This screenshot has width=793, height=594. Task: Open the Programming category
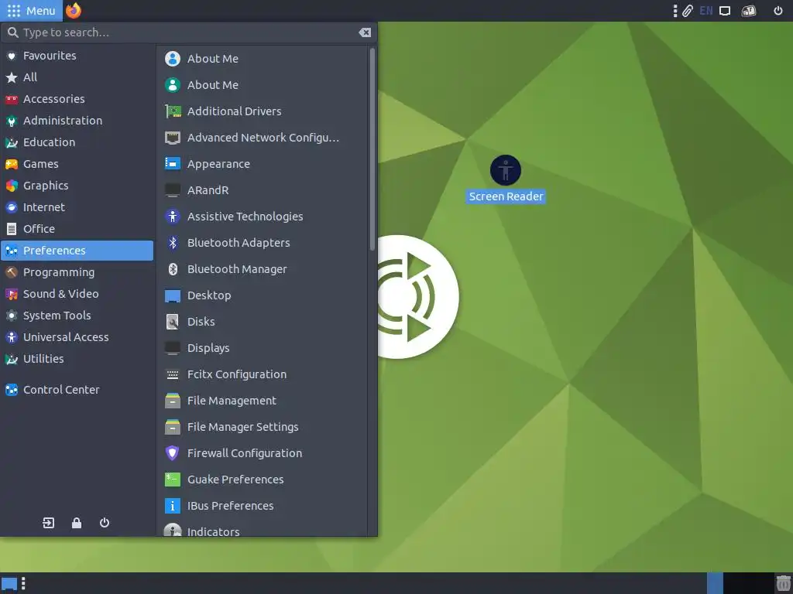coord(77,272)
